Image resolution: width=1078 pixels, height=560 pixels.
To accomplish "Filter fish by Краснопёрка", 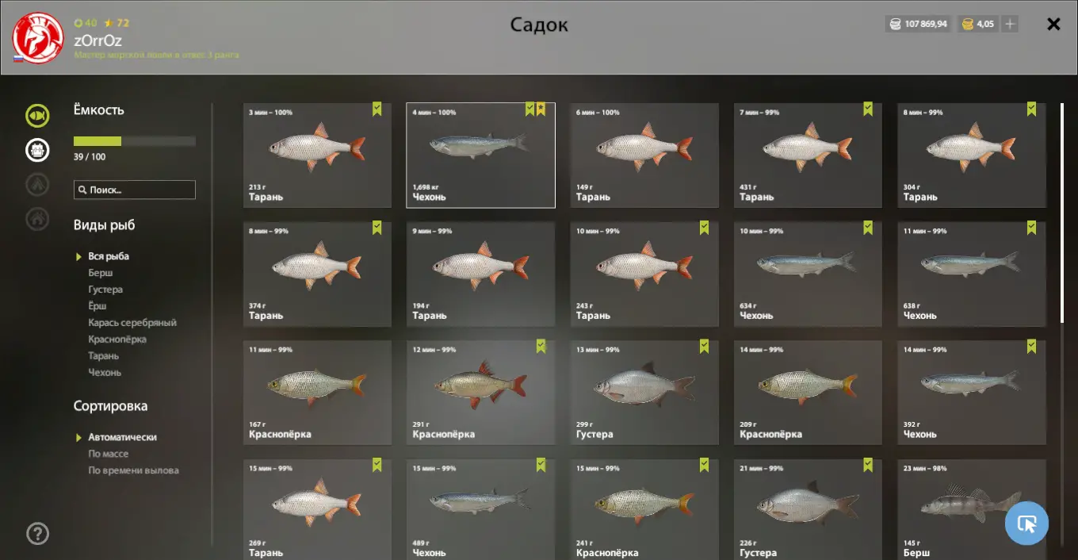I will point(117,339).
